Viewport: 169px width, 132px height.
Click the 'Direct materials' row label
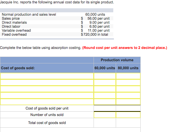click(14, 22)
